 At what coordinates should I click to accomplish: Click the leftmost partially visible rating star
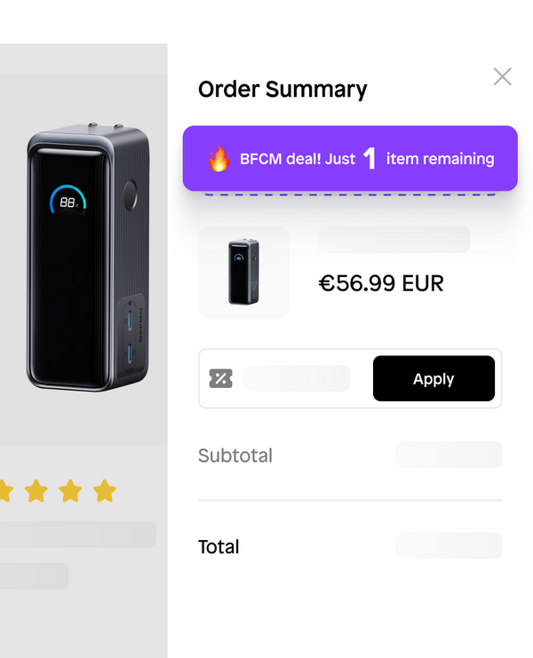coord(4,490)
